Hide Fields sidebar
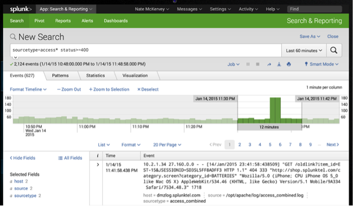 tap(22, 158)
